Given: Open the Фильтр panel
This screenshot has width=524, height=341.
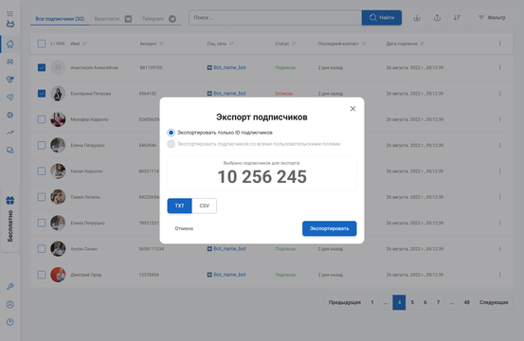Looking at the screenshot, I should (x=492, y=17).
